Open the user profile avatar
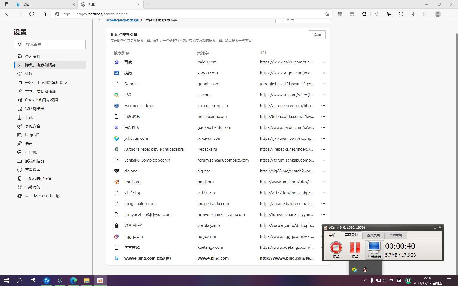 point(438,14)
